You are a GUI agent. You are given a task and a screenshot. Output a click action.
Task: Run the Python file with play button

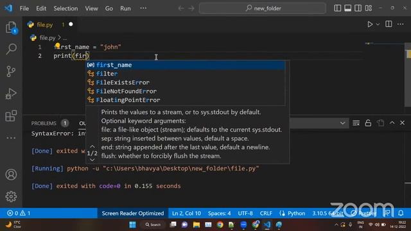pos(370,24)
